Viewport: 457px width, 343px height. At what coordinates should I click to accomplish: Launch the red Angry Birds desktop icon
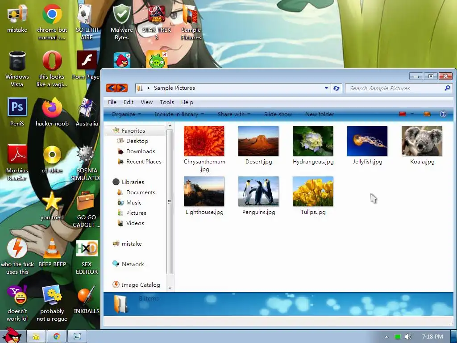point(122,60)
